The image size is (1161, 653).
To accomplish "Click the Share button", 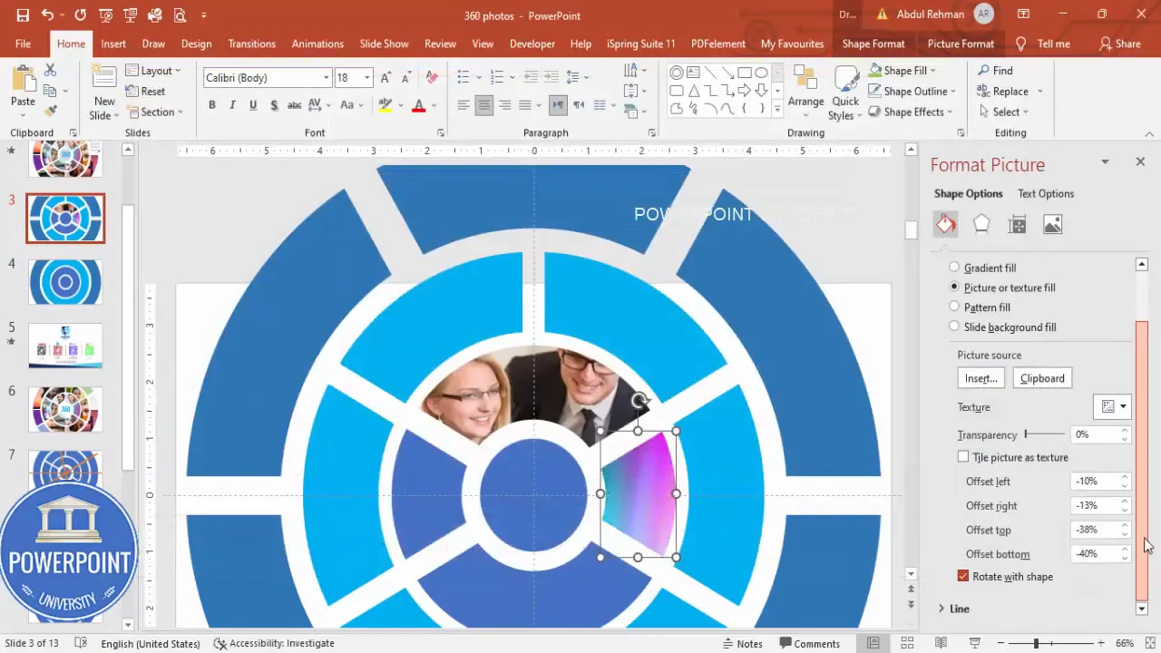I will [x=1120, y=44].
